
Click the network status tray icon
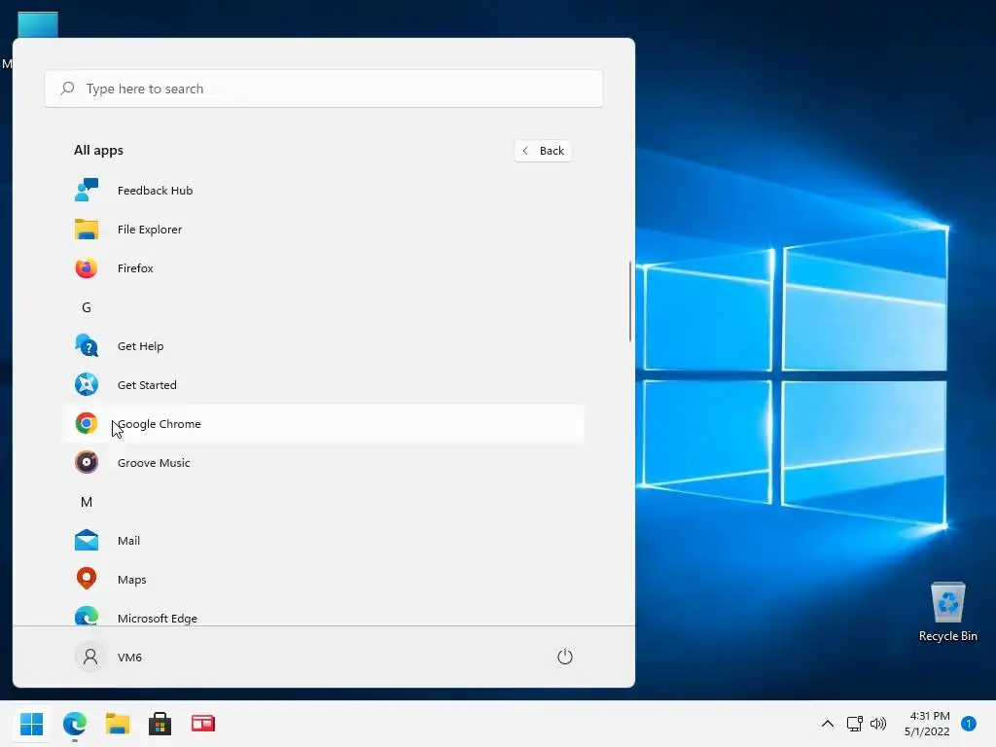pyautogui.click(x=854, y=724)
